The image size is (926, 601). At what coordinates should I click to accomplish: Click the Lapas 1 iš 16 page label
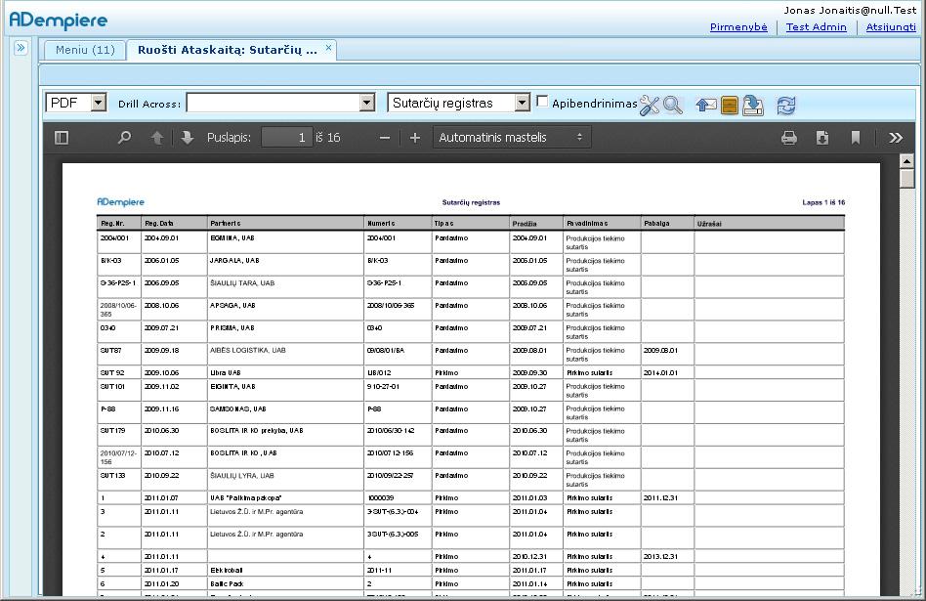[x=823, y=202]
